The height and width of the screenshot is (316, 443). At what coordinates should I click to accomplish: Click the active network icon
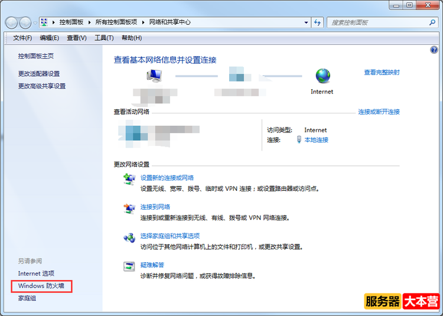(133, 133)
